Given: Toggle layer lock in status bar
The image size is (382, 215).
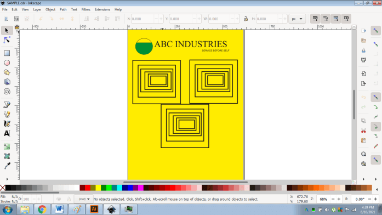Looking at the screenshot, I should pyautogui.click(x=69, y=199).
